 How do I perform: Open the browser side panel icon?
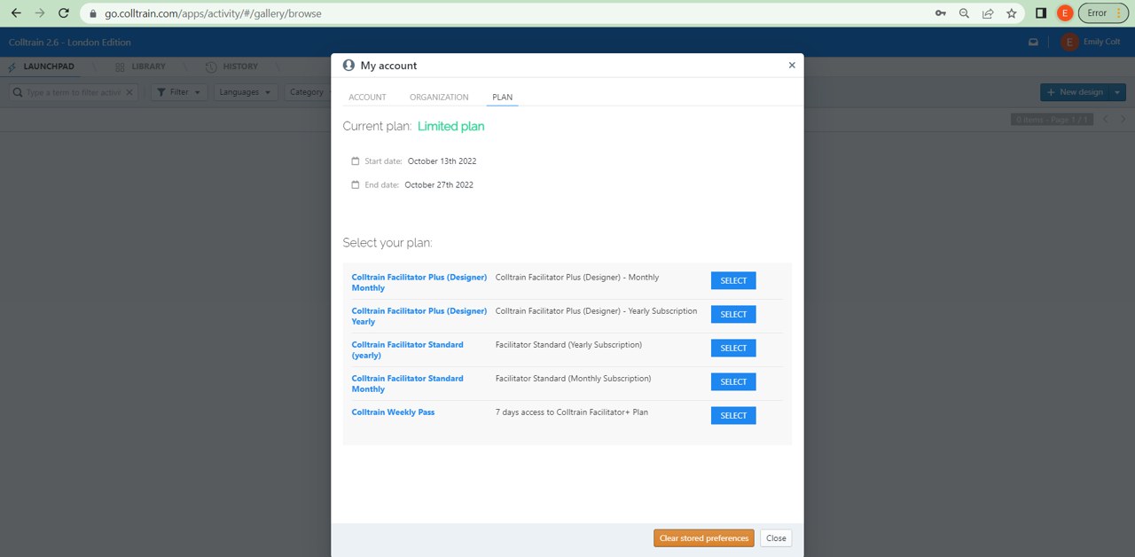pos(1041,13)
